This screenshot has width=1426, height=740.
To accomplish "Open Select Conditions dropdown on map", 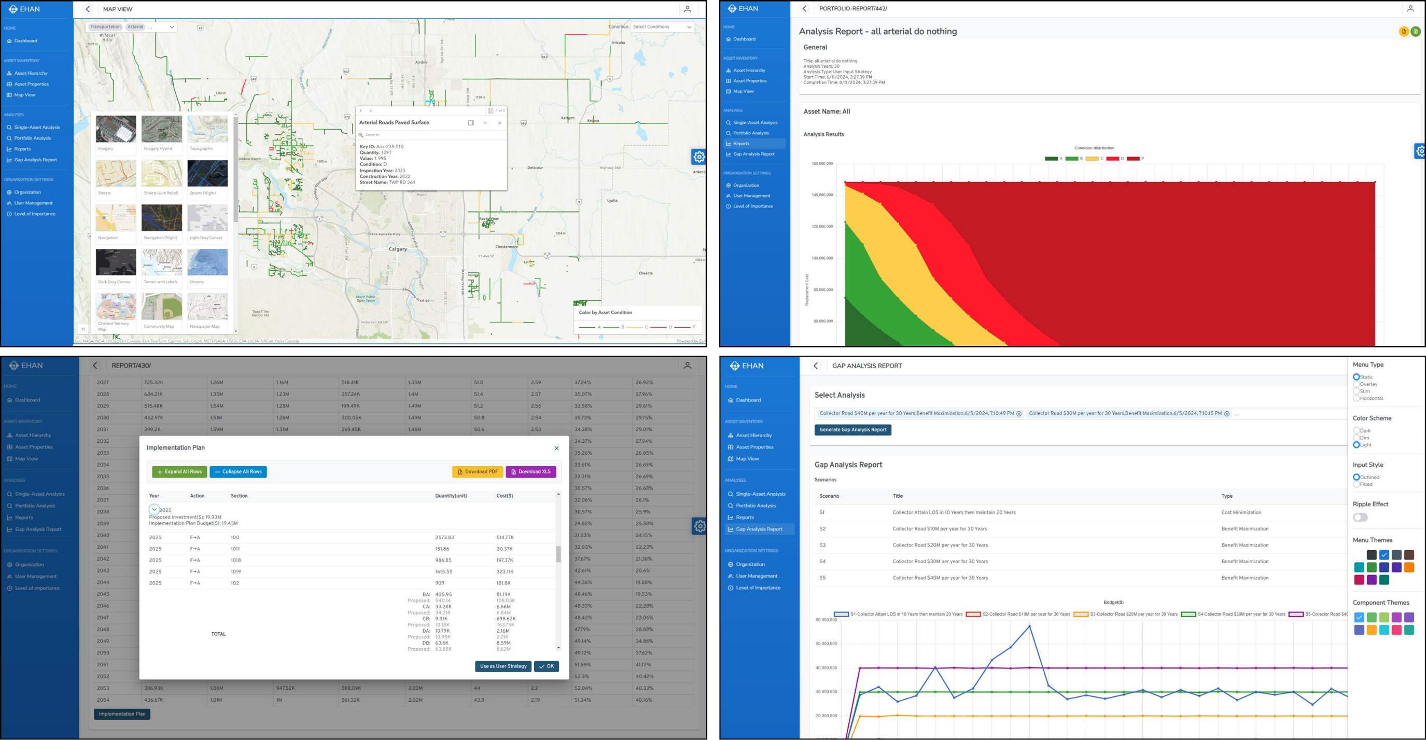I will [662, 26].
